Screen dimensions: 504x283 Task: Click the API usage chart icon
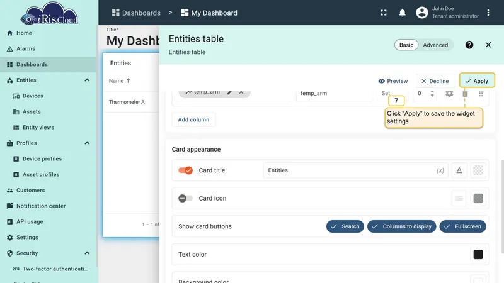[10, 222]
